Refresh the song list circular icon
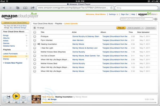 (34, 28)
